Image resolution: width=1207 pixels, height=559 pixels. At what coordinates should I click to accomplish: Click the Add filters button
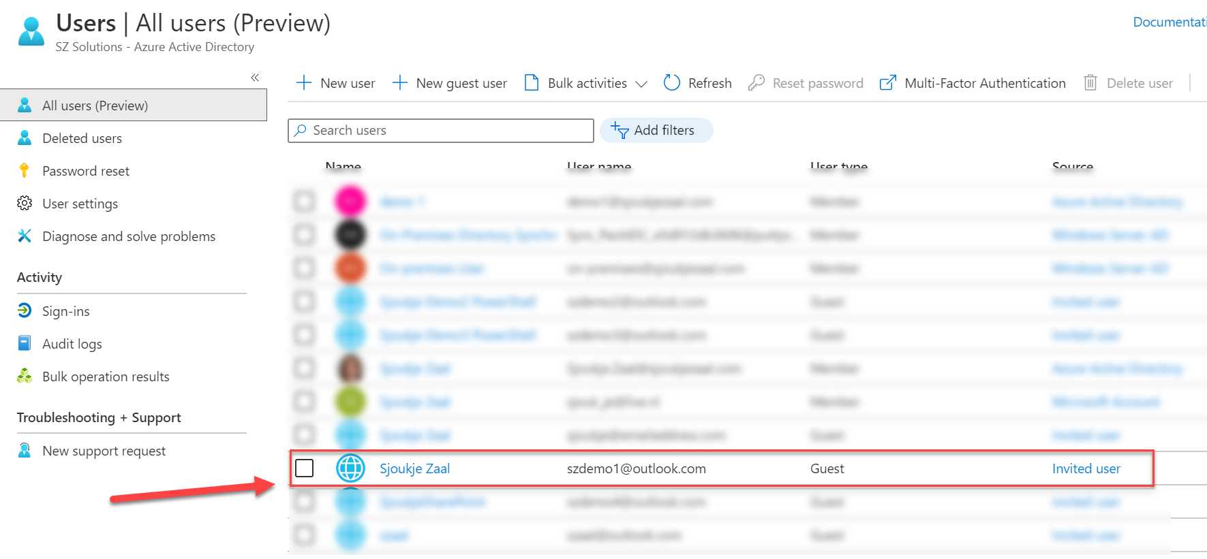tap(656, 130)
